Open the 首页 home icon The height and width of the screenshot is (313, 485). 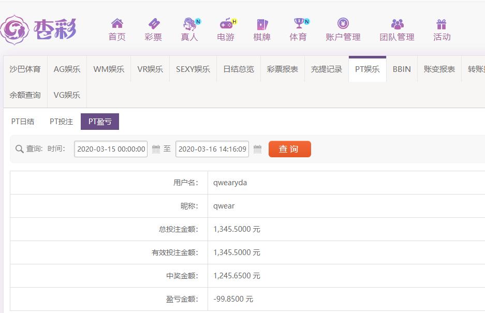coord(117,23)
